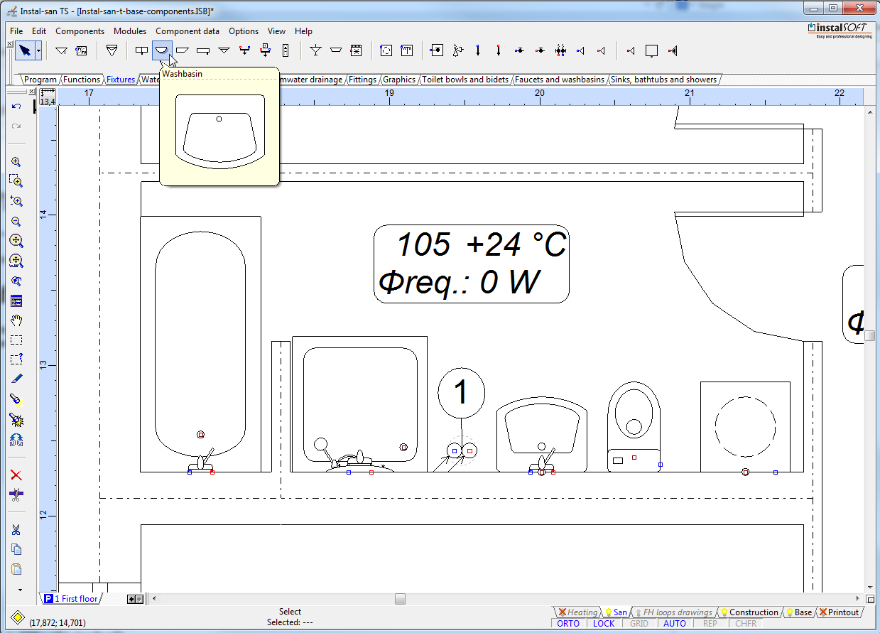This screenshot has width=880, height=633.
Task: Toggle GRID mode in status bar
Action: 639,624
